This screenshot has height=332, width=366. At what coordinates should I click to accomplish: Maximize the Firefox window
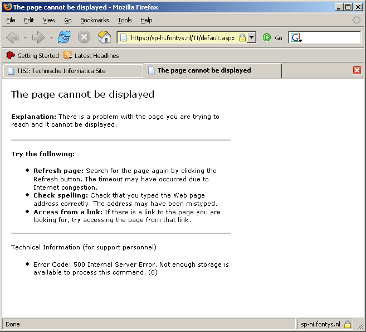(348, 7)
